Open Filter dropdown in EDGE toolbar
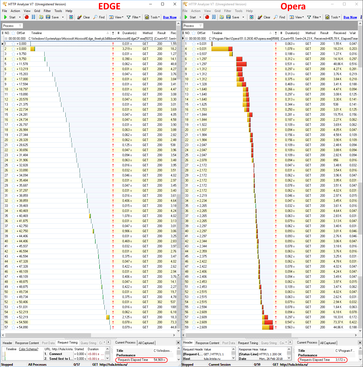Image resolution: width=363 pixels, height=367 pixels. pos(134,17)
